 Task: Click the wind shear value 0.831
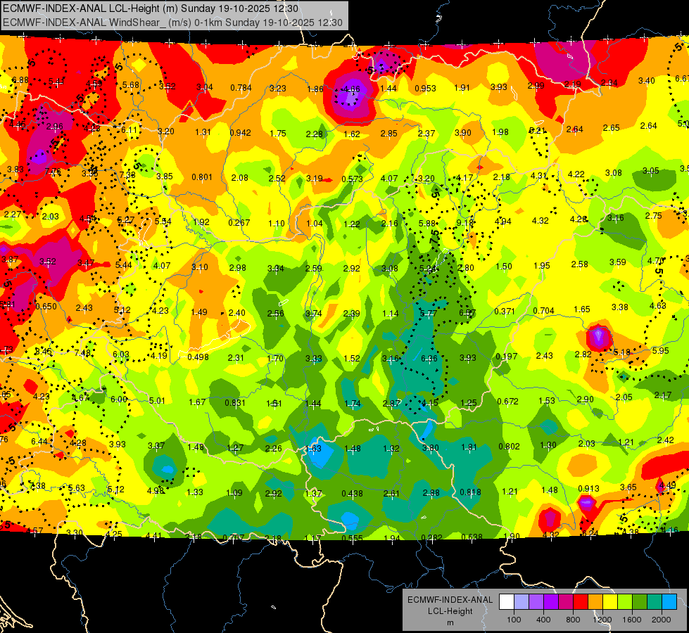(x=236, y=402)
